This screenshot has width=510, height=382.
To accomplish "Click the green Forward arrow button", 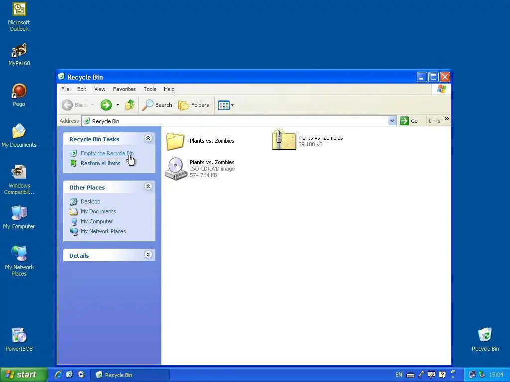I will (106, 105).
